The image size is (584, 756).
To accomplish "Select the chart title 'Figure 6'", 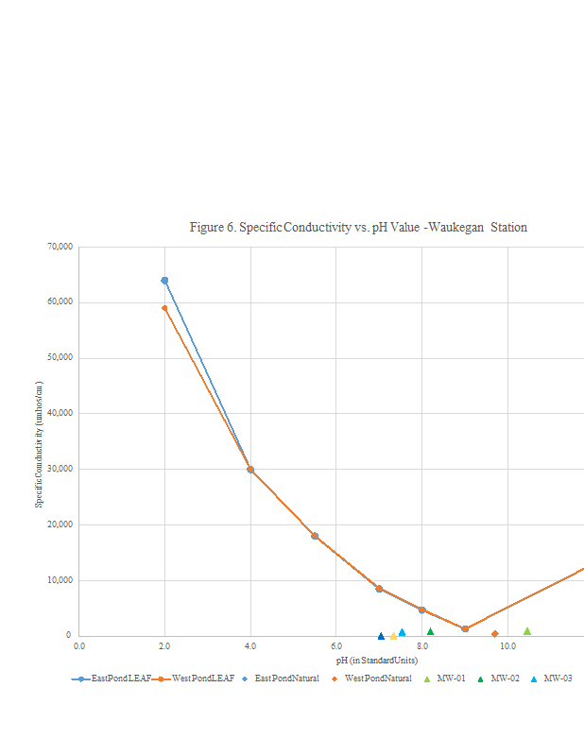I will pyautogui.click(x=358, y=228).
